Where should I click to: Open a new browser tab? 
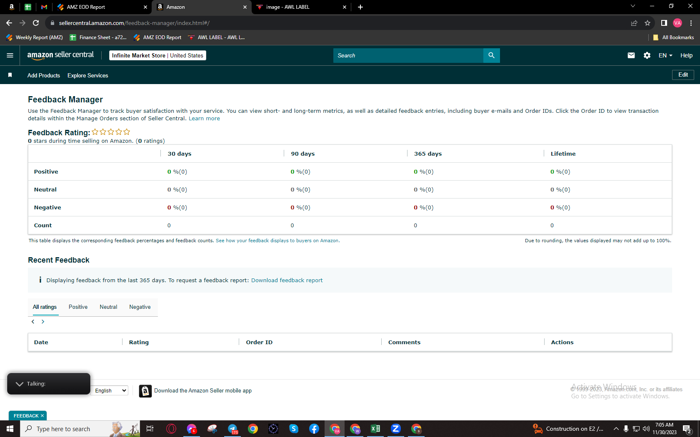(x=360, y=7)
